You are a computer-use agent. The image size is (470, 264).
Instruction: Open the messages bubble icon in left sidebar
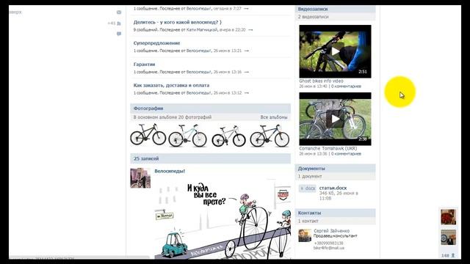(x=119, y=34)
